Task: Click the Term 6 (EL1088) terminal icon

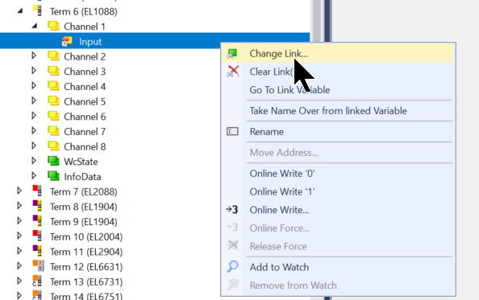Action: click(x=38, y=11)
